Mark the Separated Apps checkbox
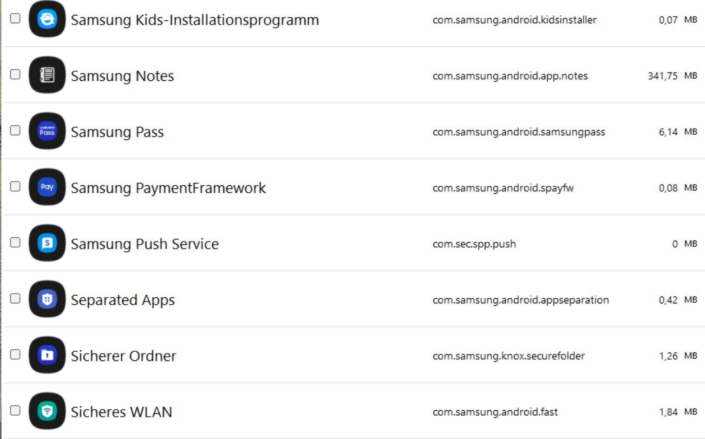The height and width of the screenshot is (439, 705). pos(15,298)
